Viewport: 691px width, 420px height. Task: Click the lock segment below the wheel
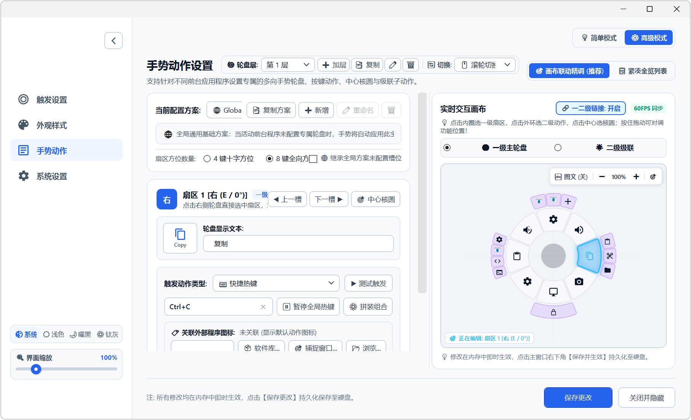[553, 311]
